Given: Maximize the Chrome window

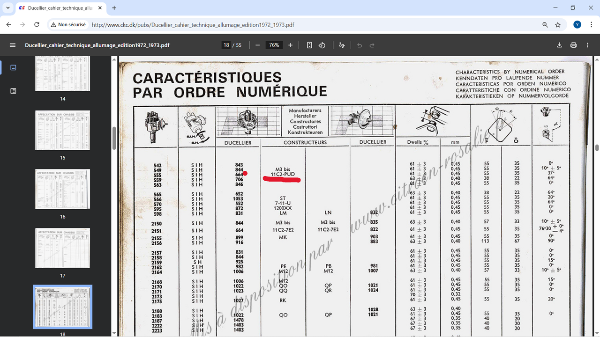Looking at the screenshot, I should point(572,8).
